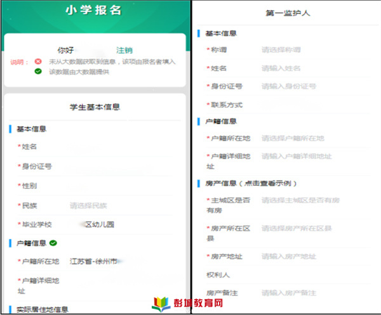Click the guardian 基本信息 section heading

coord(221,34)
